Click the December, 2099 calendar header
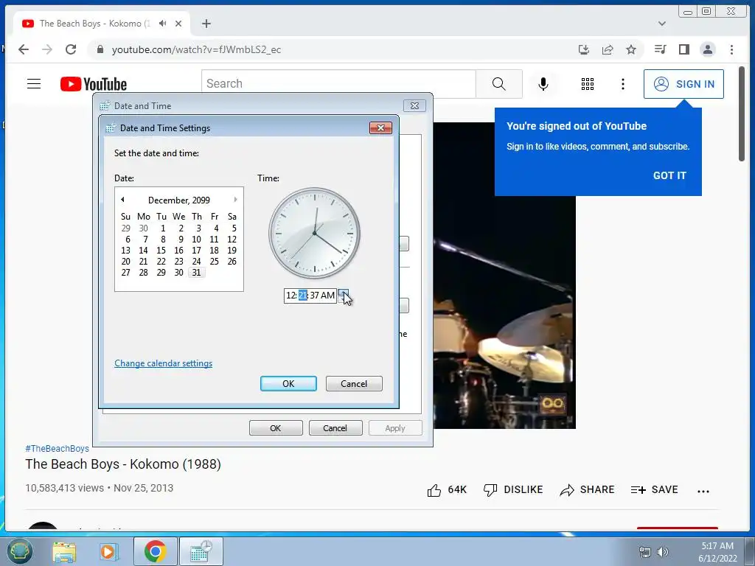The height and width of the screenshot is (566, 755). [x=178, y=200]
